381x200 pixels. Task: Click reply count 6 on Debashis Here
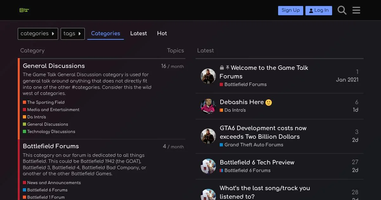tap(357, 102)
